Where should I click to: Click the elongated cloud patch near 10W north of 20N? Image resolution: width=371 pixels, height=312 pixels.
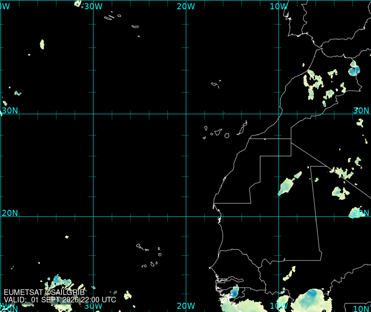point(289,184)
